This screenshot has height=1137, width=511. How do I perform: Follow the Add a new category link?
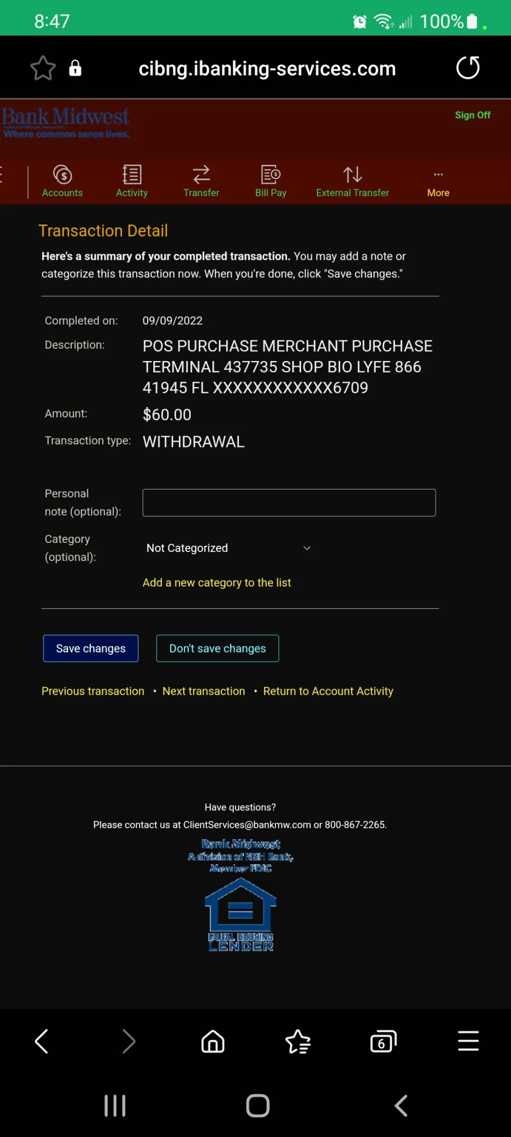coord(217,583)
